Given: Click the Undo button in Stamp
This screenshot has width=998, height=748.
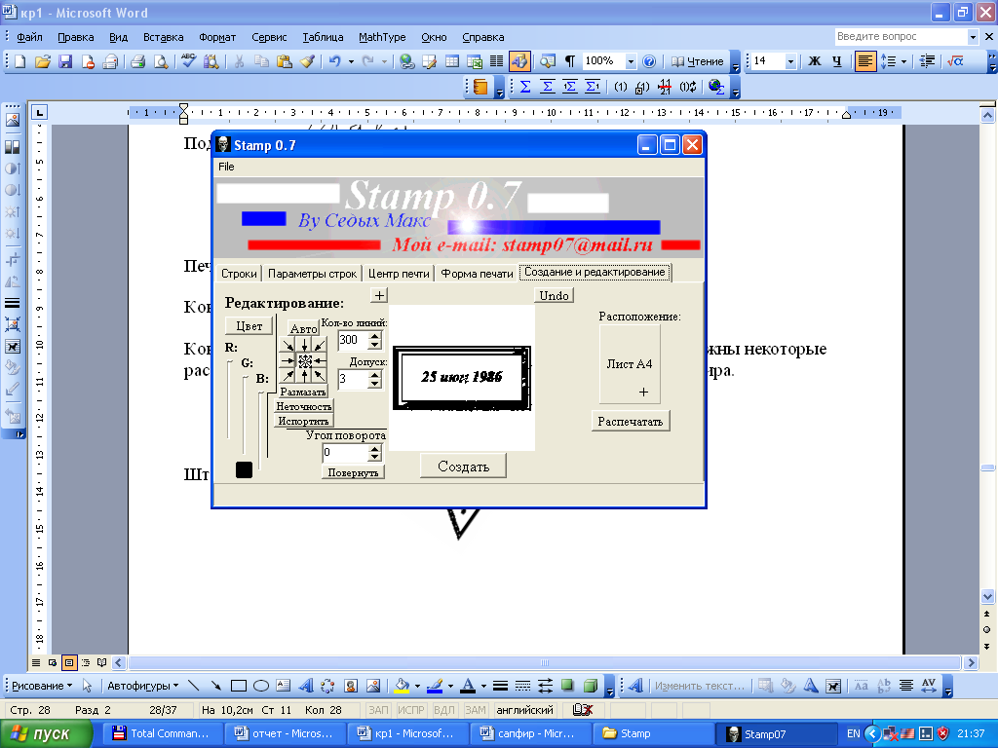Looking at the screenshot, I should 554,295.
